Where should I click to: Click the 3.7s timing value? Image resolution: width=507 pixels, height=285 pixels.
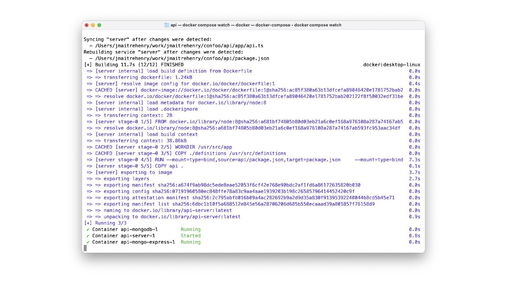(x=415, y=172)
